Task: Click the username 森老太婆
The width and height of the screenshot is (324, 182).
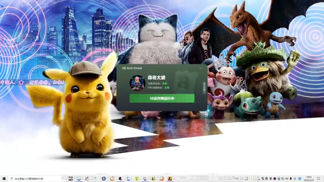Action: pyautogui.click(x=156, y=78)
